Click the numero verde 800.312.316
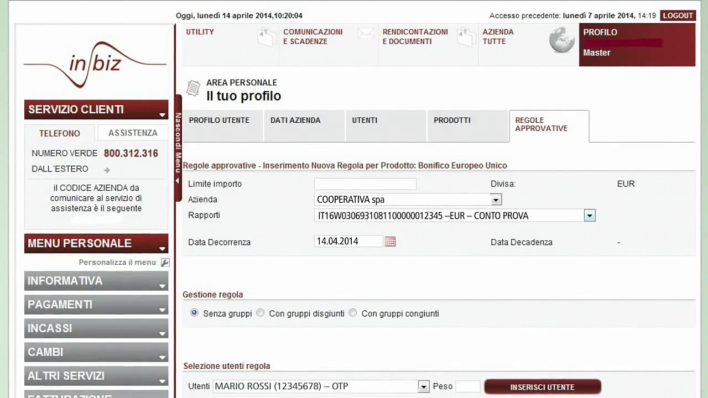Screen dimensions: 708x398 (x=131, y=154)
